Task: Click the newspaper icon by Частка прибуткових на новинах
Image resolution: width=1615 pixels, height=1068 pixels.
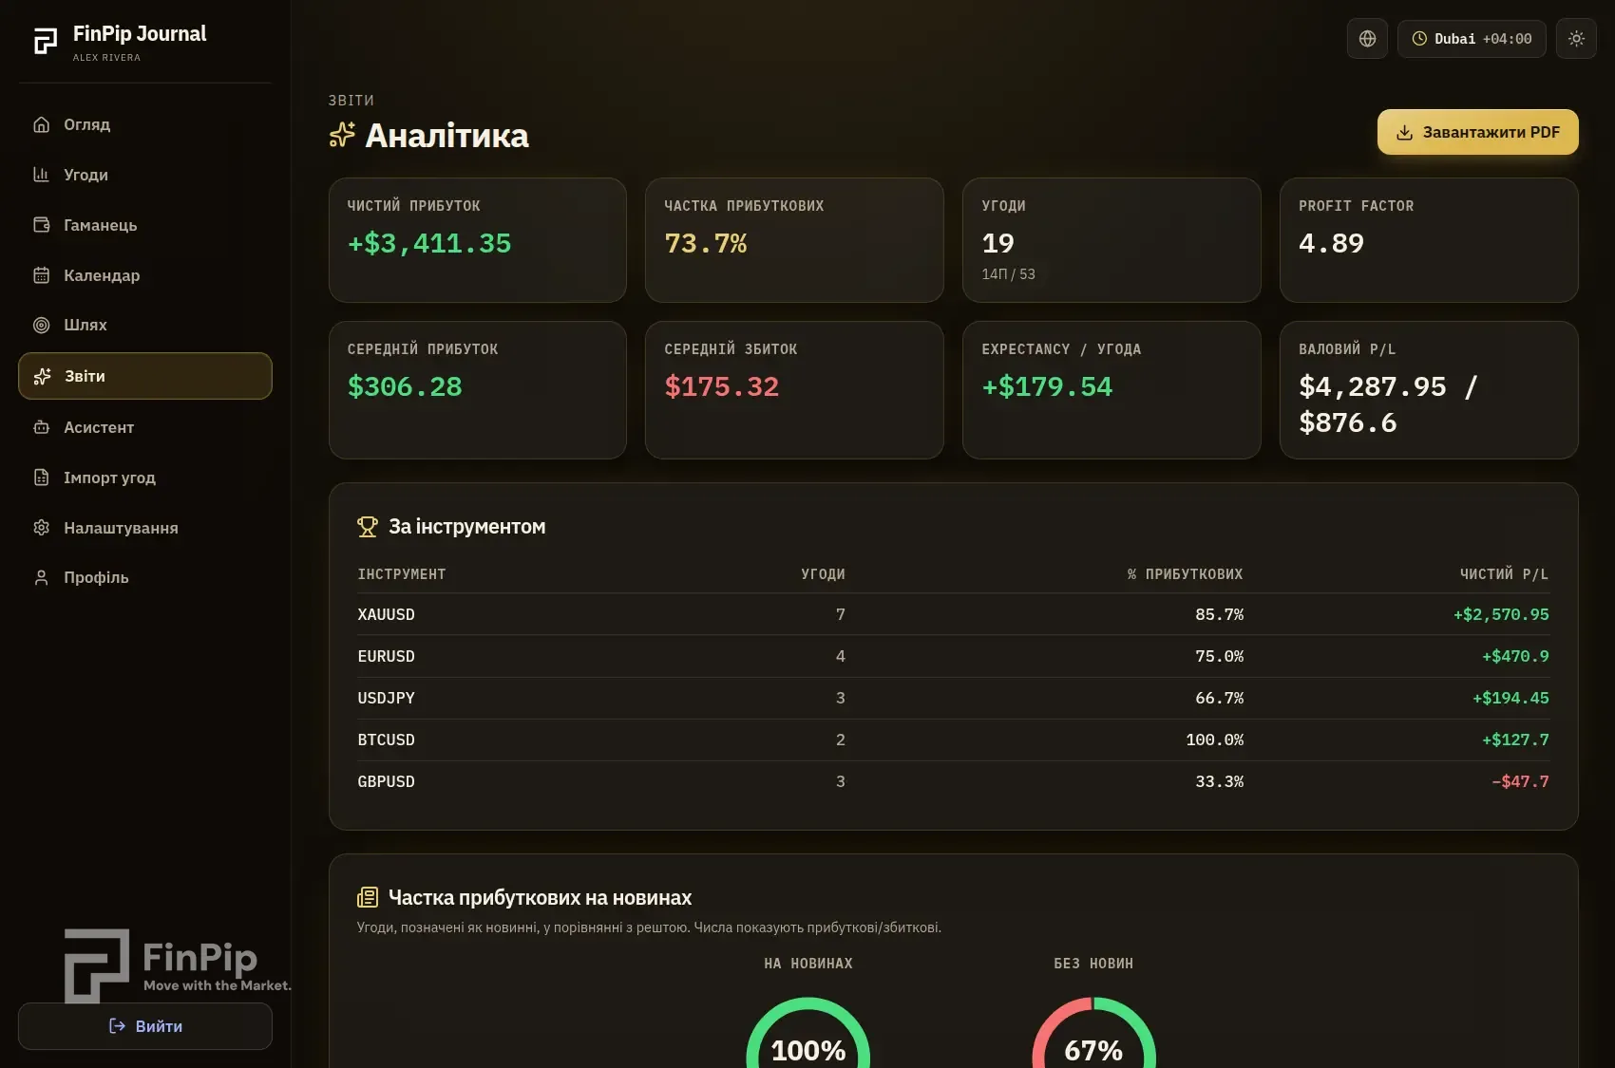Action: pos(368,897)
